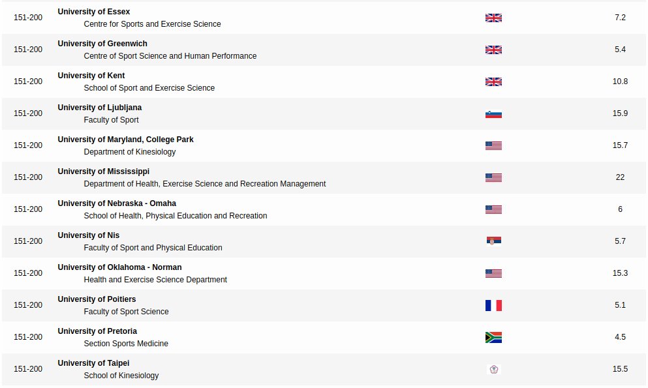Click the Section Sports Medicine text

click(126, 344)
